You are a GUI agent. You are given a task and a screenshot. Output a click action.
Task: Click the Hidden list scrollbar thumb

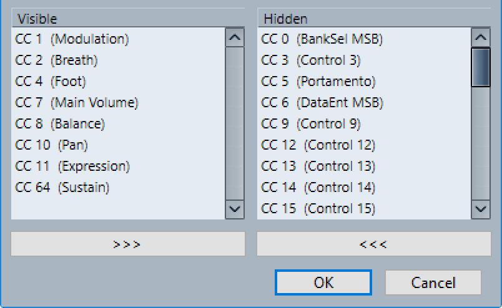(481, 67)
